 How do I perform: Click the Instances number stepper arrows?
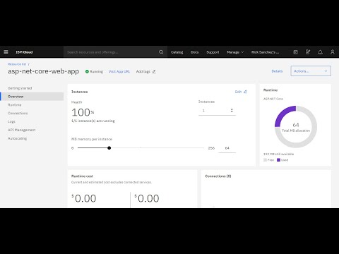point(232,110)
